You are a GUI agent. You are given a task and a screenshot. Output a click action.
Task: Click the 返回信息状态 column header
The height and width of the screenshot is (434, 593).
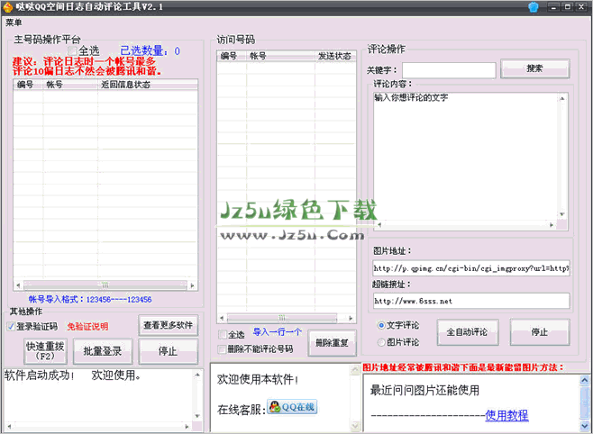coord(148,85)
